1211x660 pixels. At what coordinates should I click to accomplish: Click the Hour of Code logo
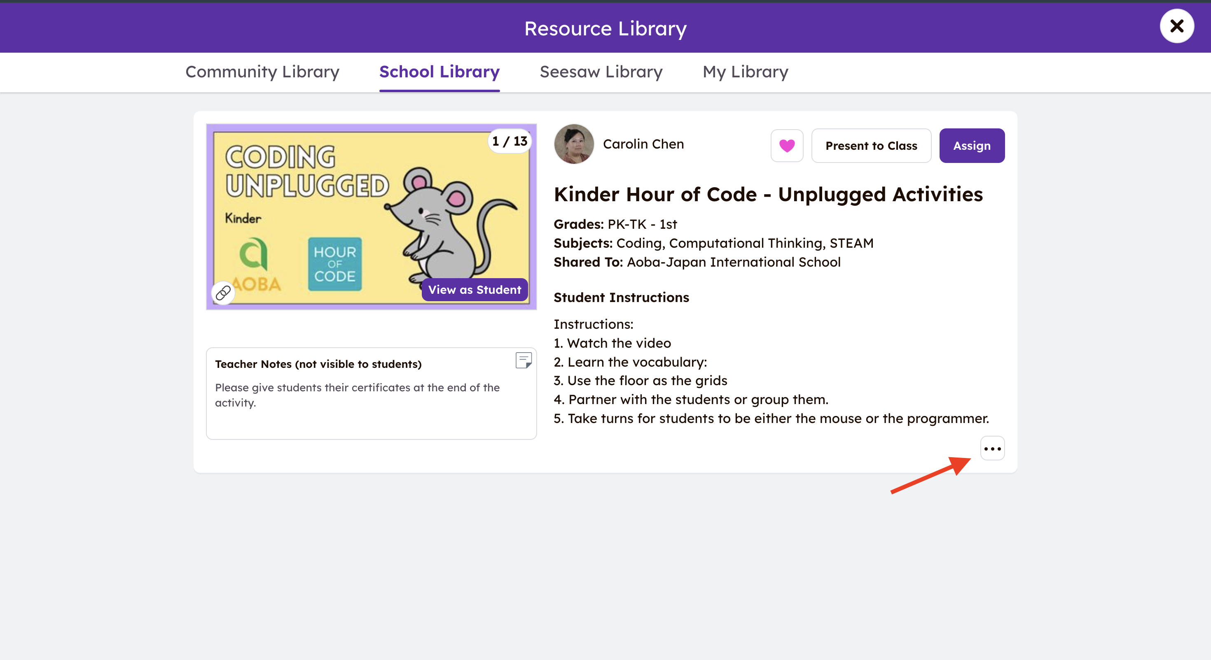click(335, 264)
